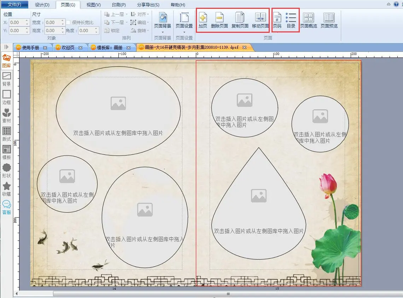403x298 pixels.
Task: Click the 文件(F) file button
Action: tap(14, 5)
